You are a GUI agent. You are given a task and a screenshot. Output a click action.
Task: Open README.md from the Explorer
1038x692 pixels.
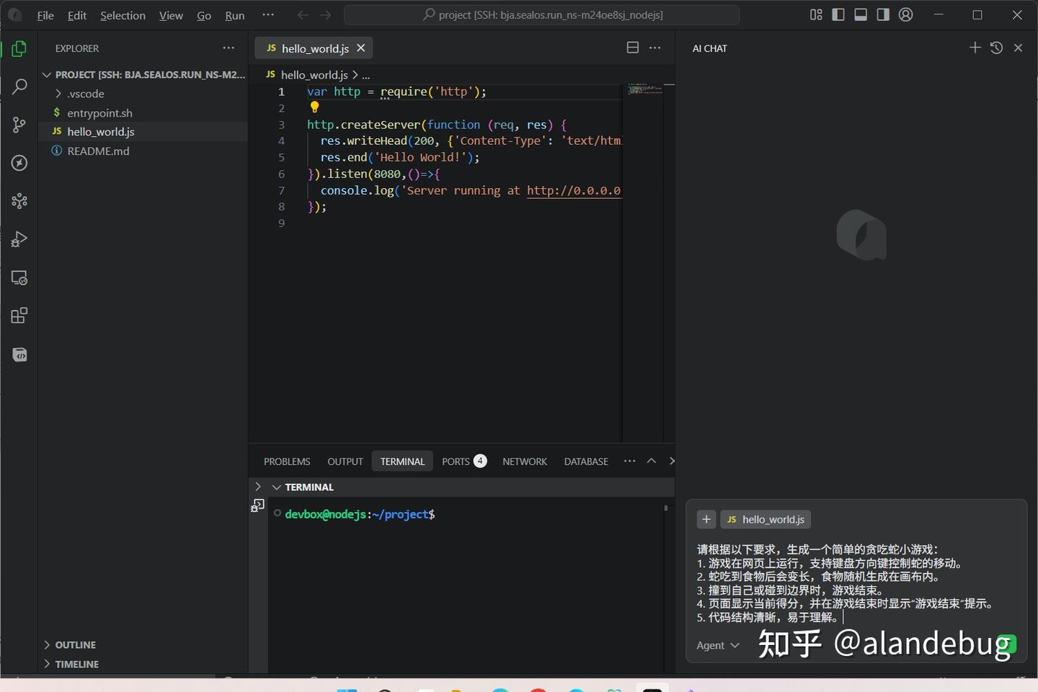coord(98,151)
